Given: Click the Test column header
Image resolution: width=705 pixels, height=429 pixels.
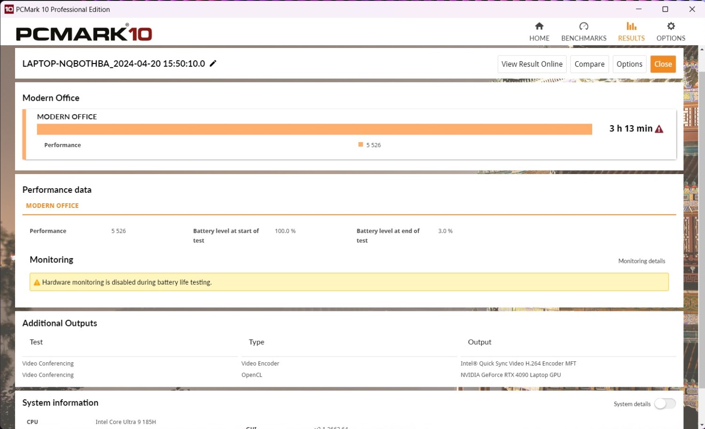Looking at the screenshot, I should point(36,342).
